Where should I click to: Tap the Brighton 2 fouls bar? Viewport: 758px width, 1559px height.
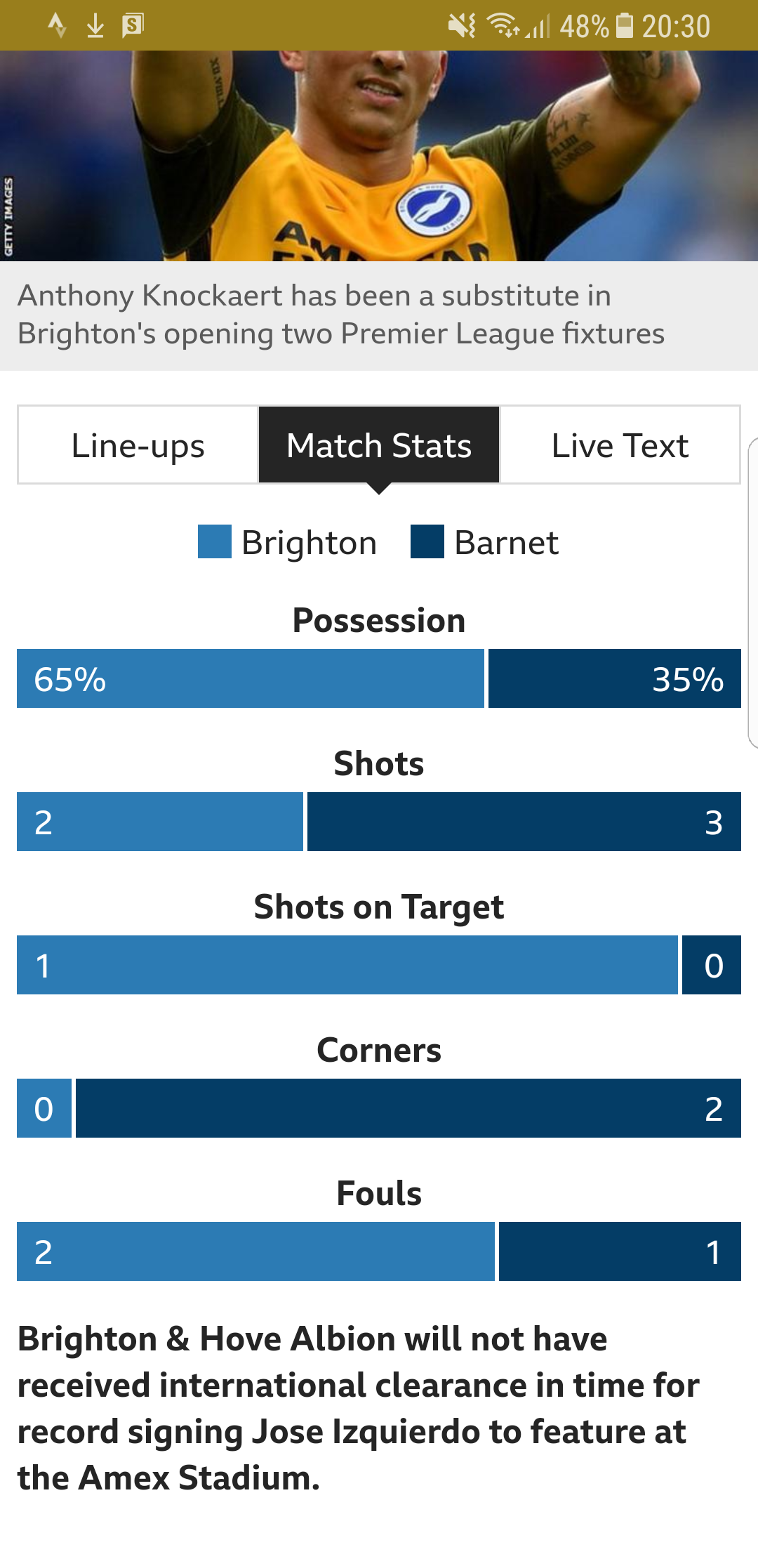(x=255, y=1251)
